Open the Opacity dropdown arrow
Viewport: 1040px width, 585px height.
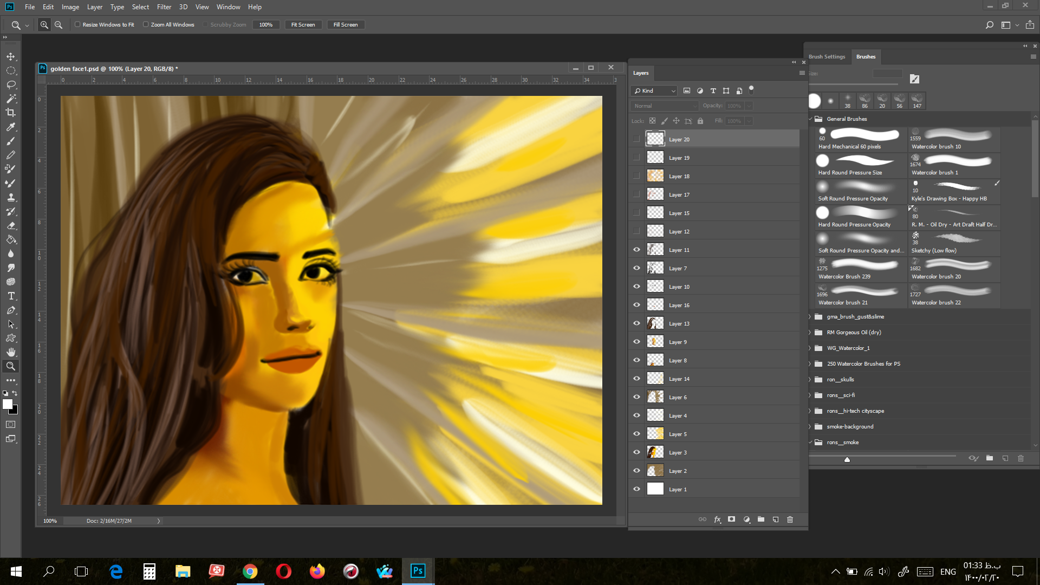coord(749,106)
